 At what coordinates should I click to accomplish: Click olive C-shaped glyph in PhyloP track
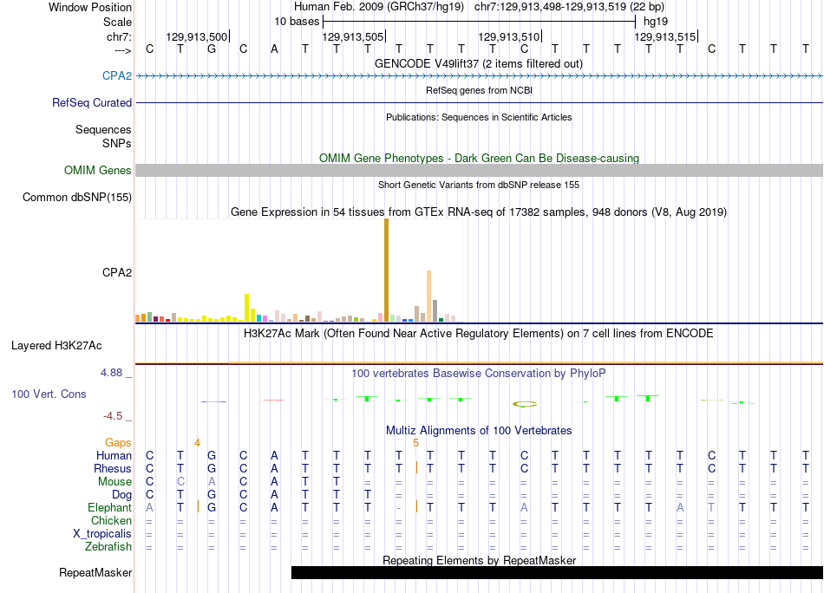(525, 404)
